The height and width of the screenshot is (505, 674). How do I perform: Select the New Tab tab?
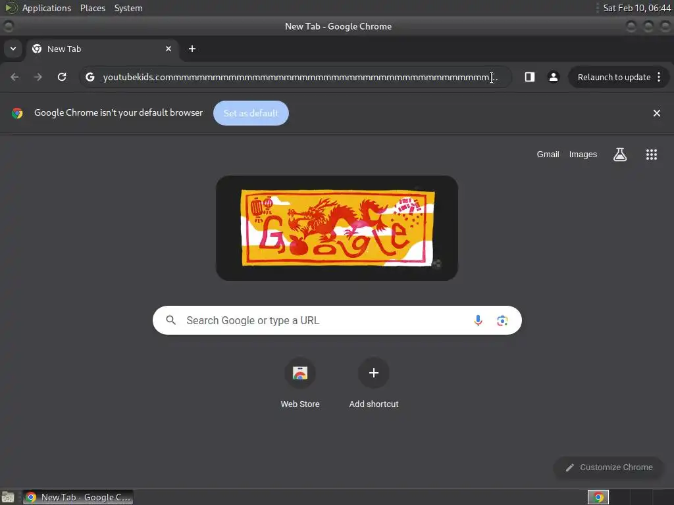[x=102, y=49]
